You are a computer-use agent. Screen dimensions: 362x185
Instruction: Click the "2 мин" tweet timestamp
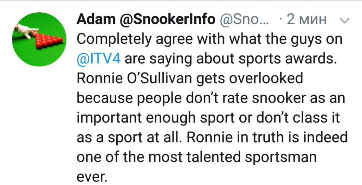tap(306, 20)
